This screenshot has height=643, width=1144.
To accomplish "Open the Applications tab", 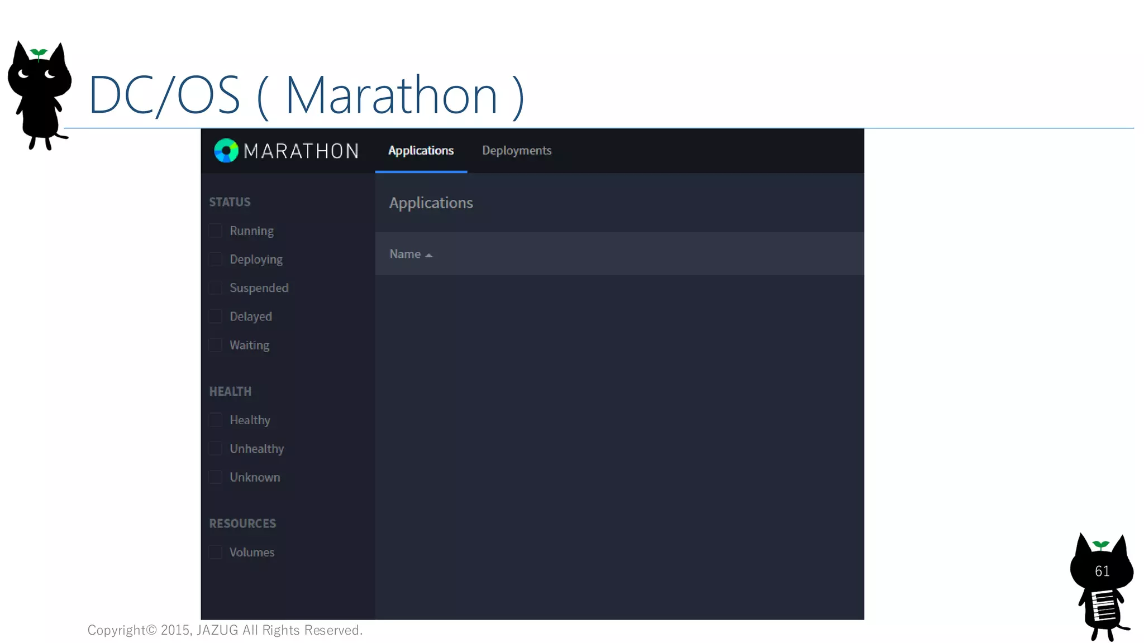I will click(x=421, y=151).
